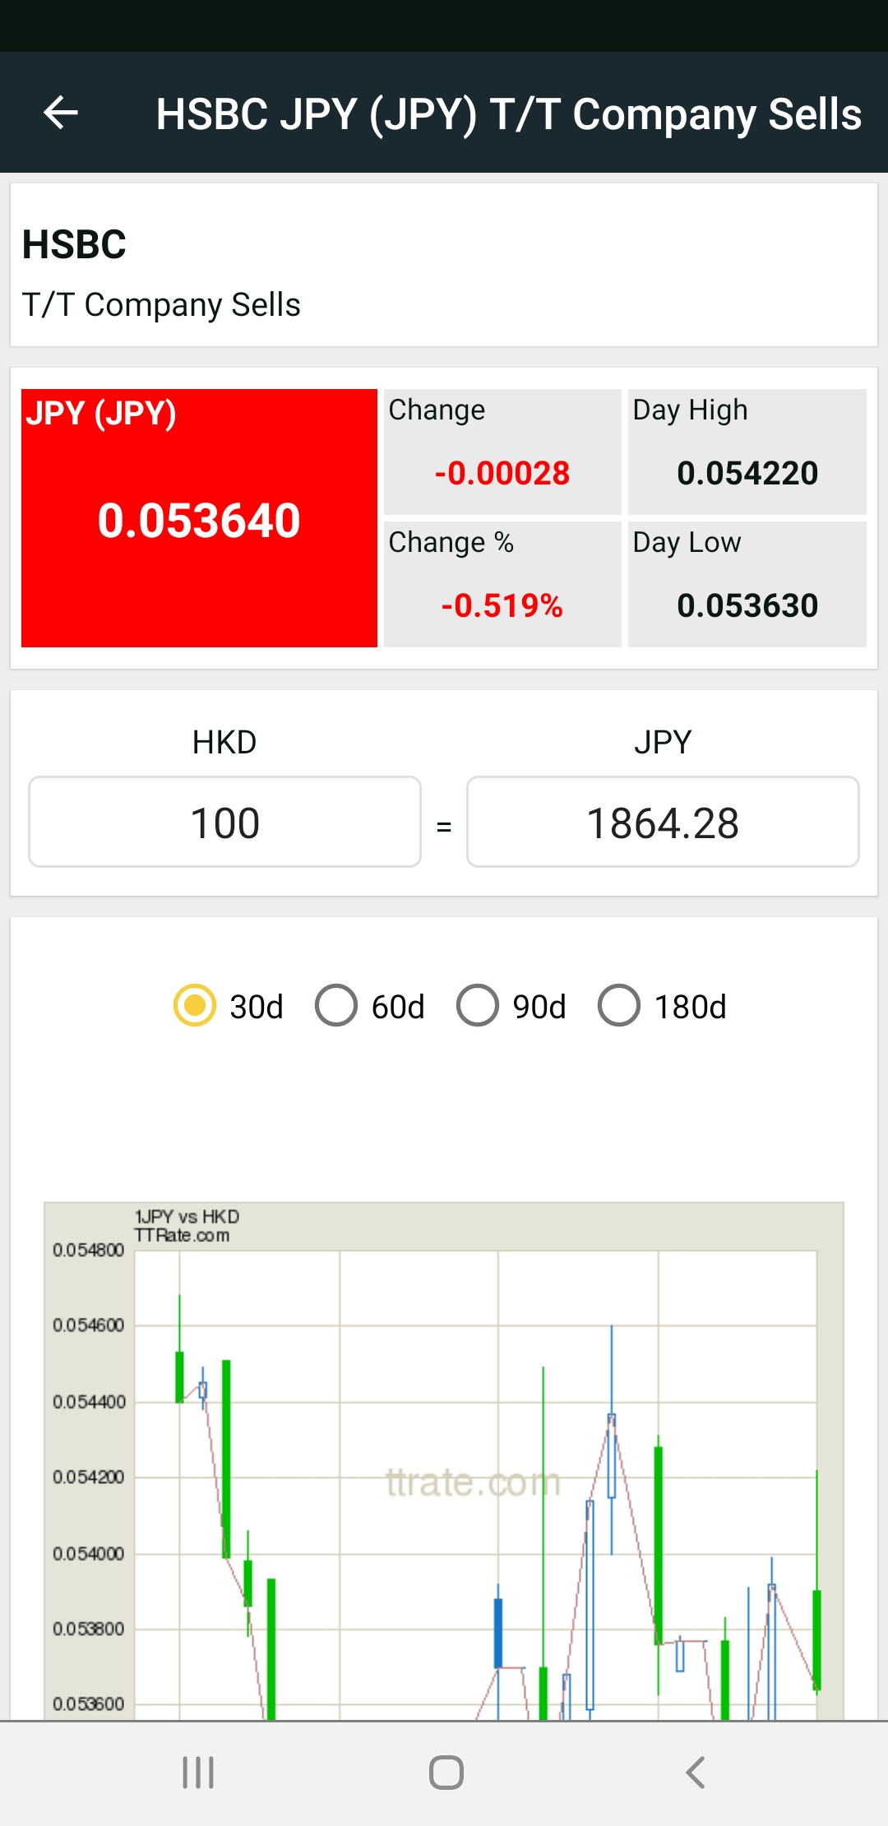Tap the Change % -0.519% value
The image size is (888, 1826).
[x=502, y=605]
